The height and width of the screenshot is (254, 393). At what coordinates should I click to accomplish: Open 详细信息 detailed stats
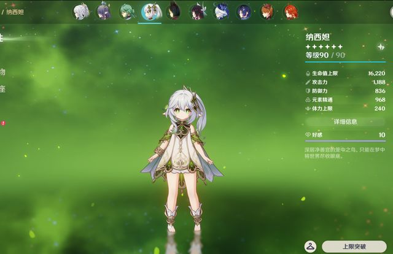click(345, 121)
